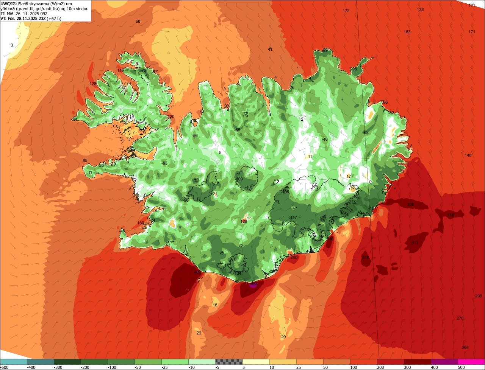
Task: Click the map value '148'
Action: 468,155
